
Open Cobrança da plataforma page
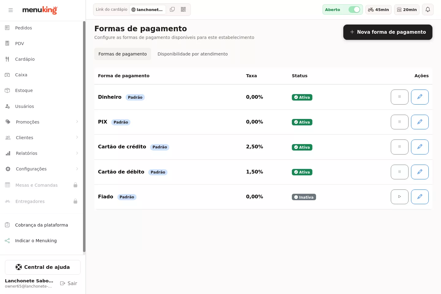[x=42, y=225]
